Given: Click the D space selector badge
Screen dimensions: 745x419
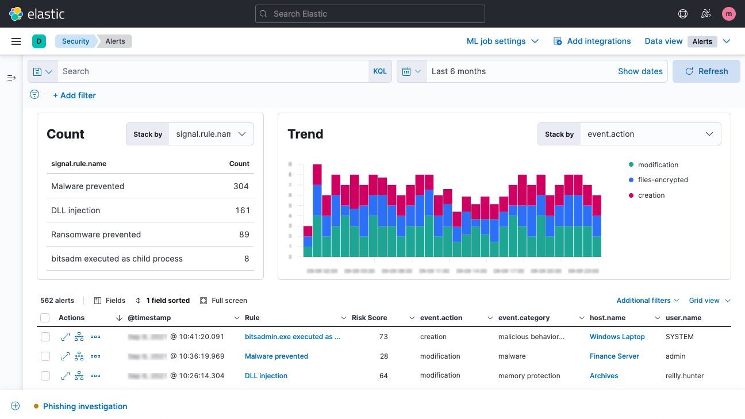Looking at the screenshot, I should (x=39, y=41).
